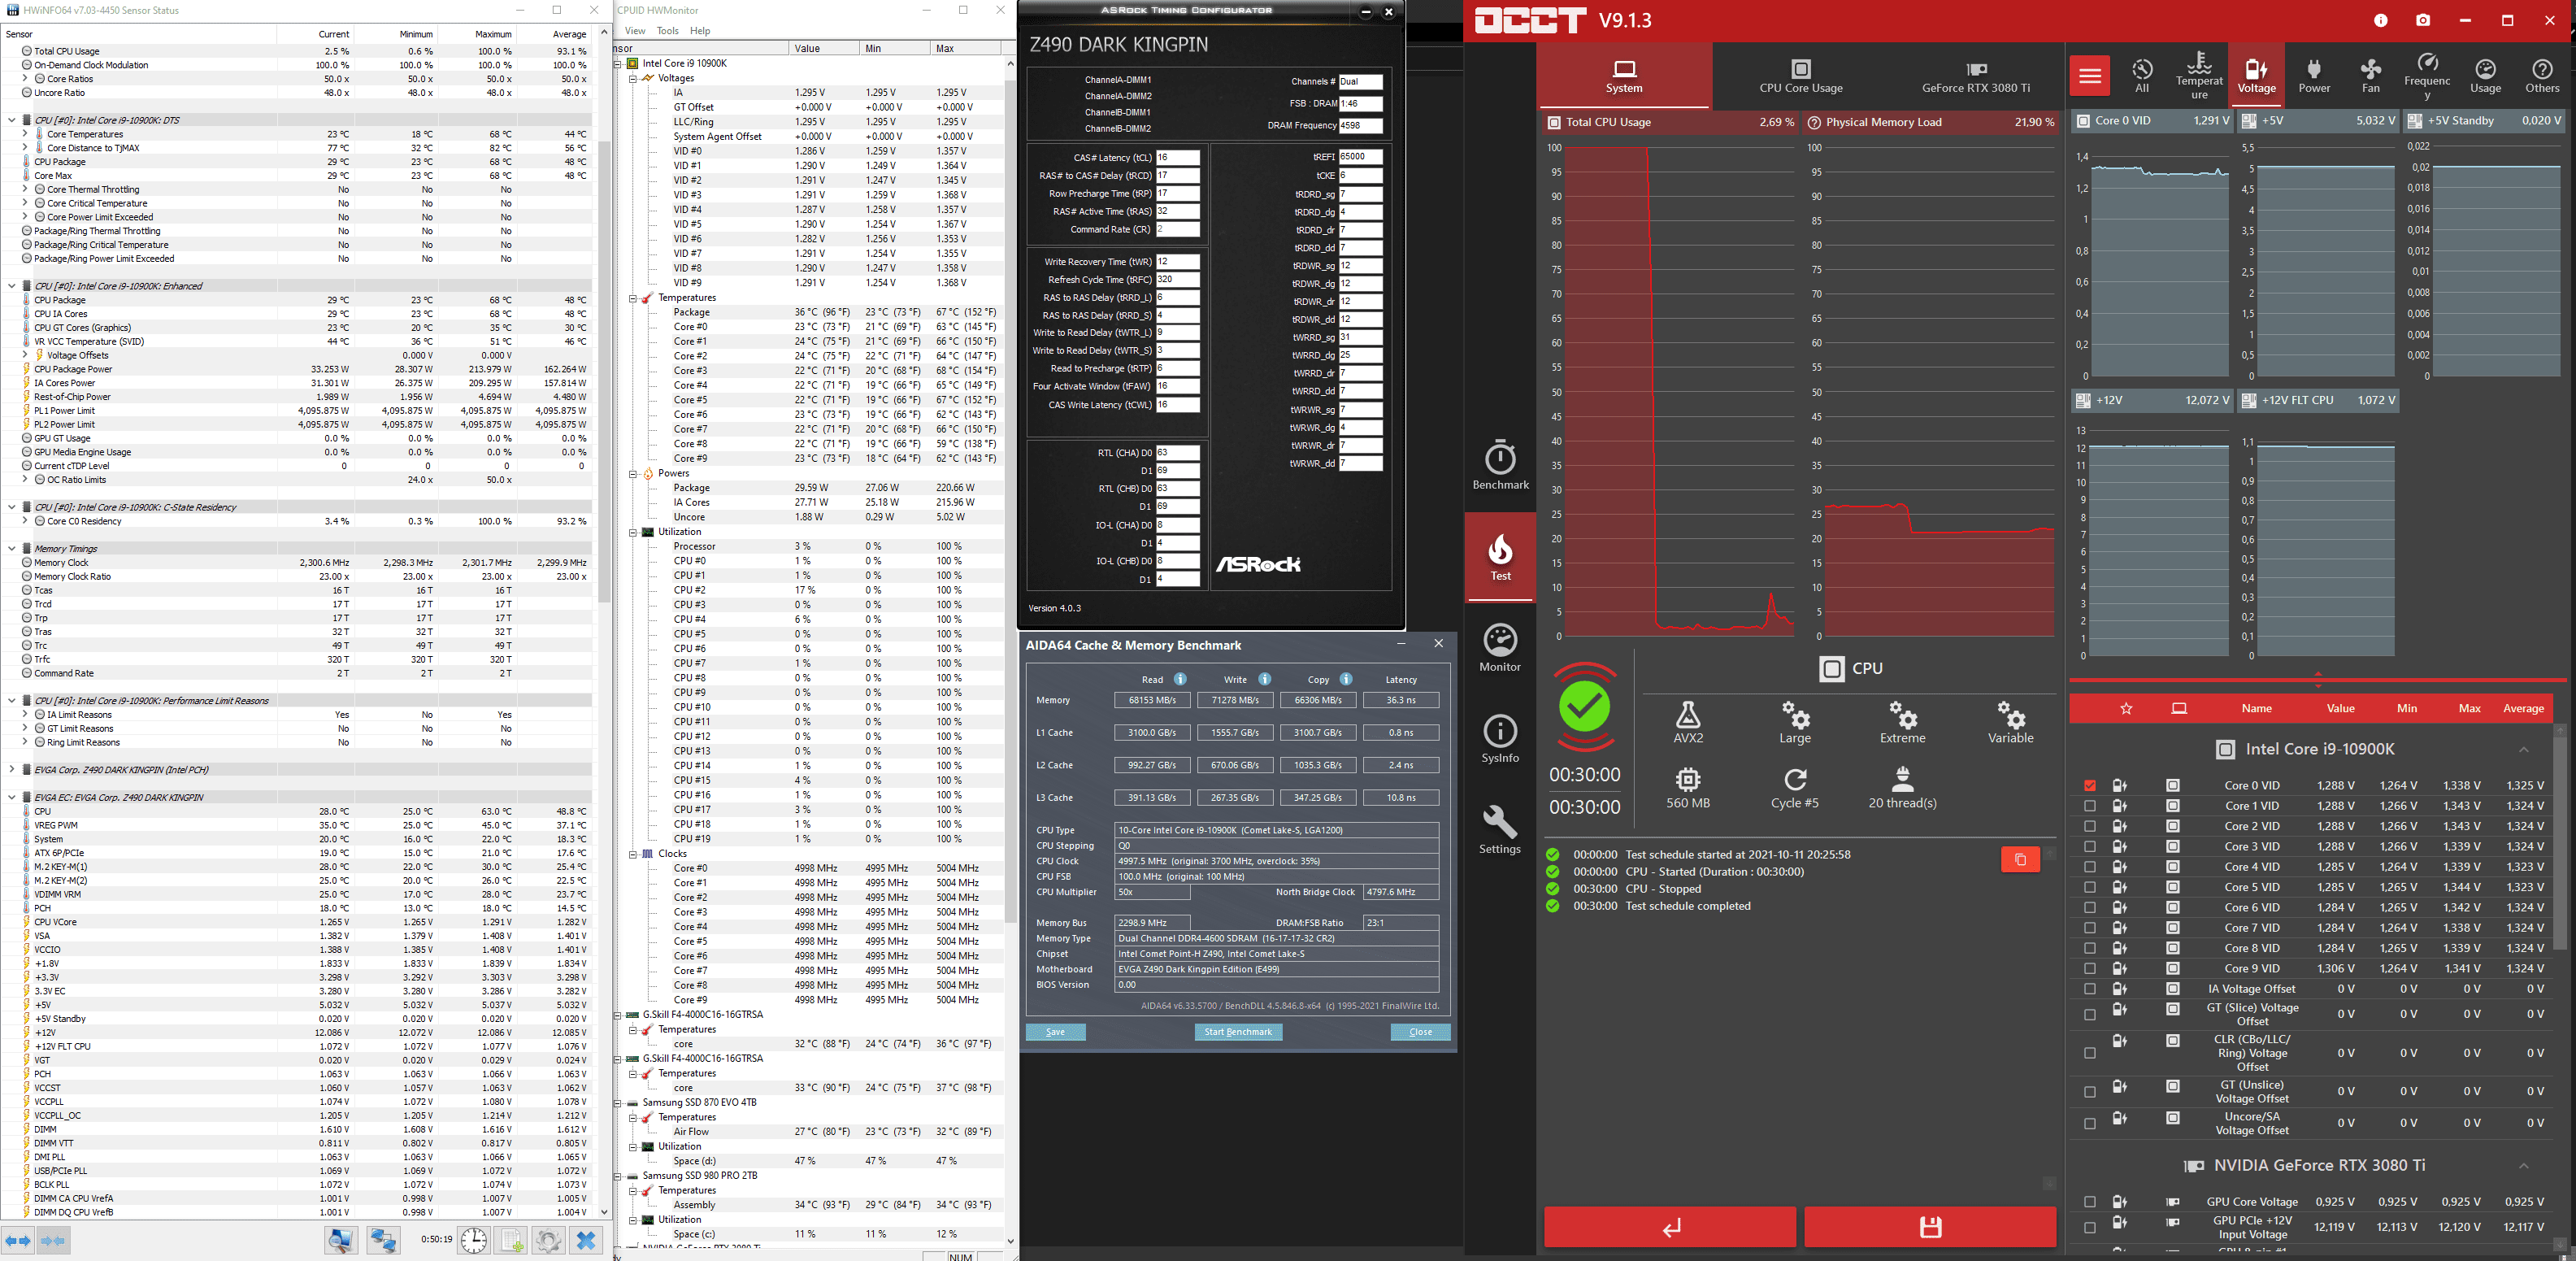Click the OCCT about info icon
Screen dimensions: 2576x1261
(2380, 20)
